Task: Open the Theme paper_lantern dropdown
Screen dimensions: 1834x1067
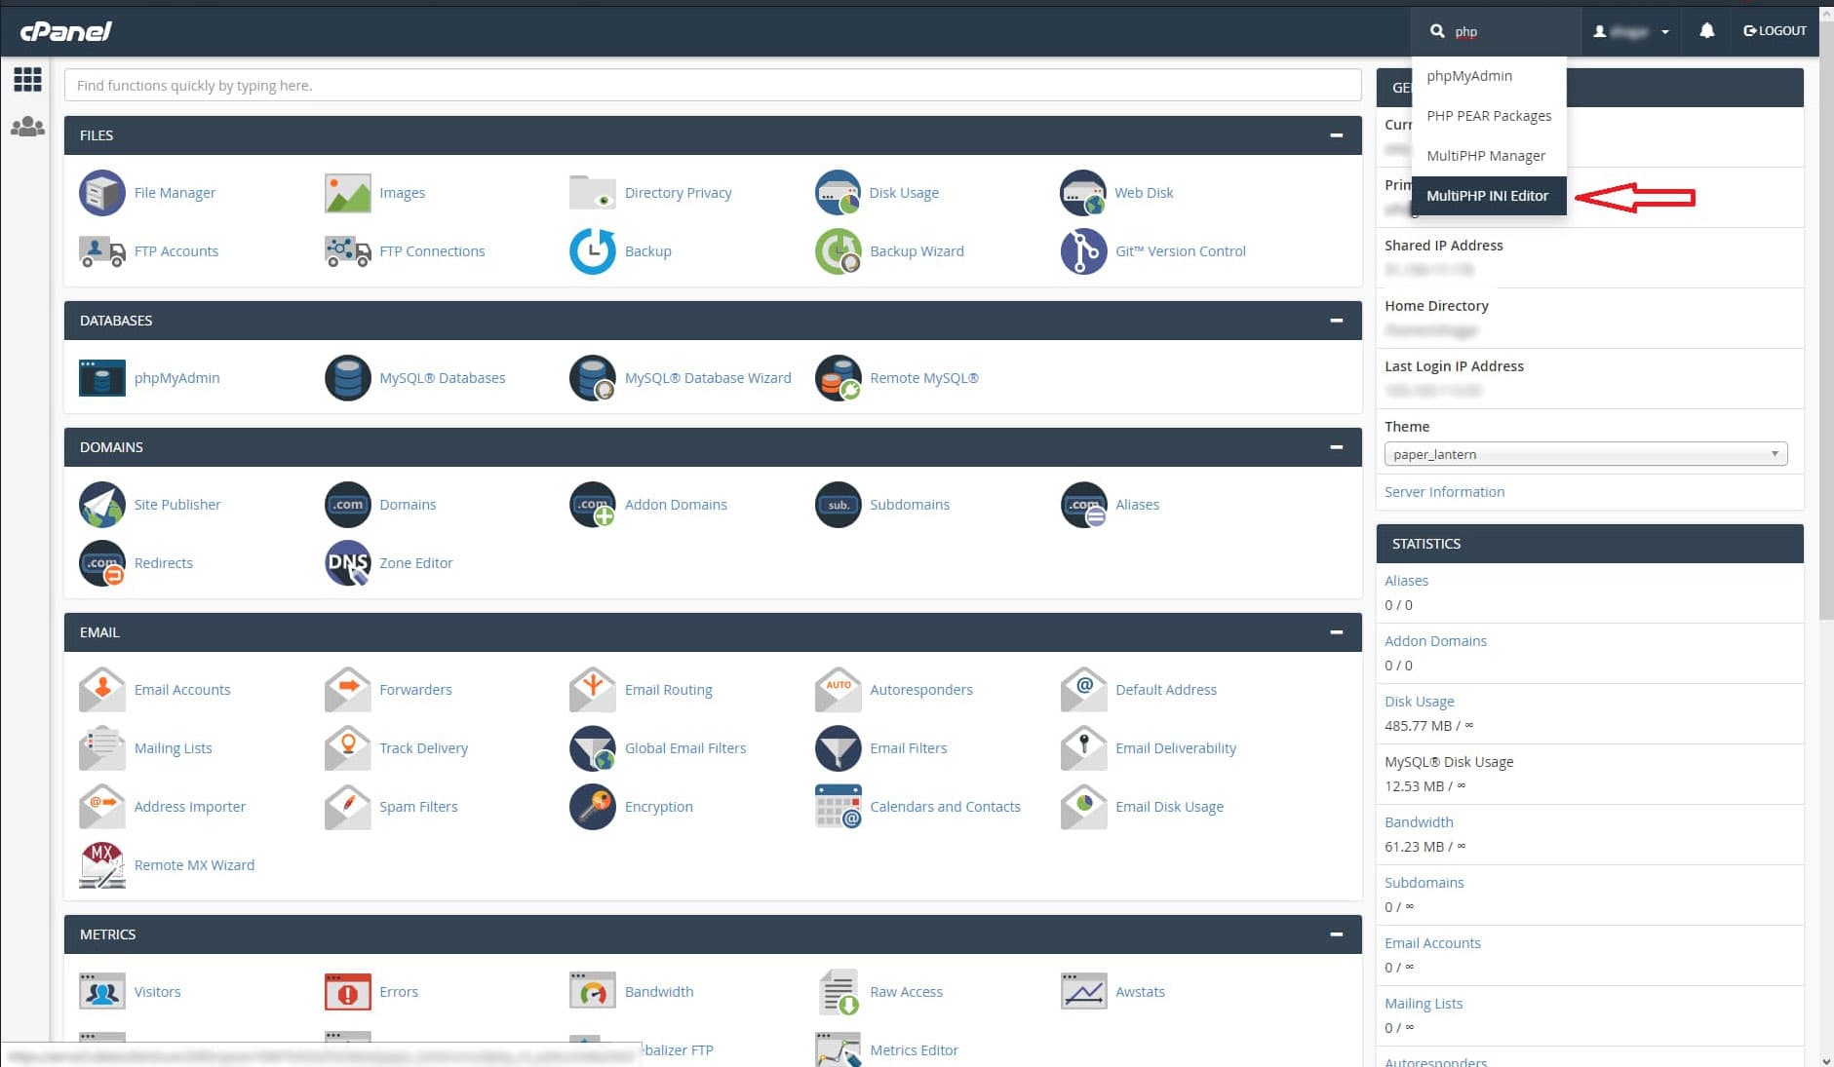Action: (x=1584, y=454)
